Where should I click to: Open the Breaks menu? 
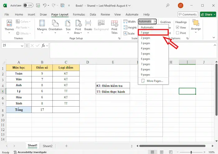[88, 26]
